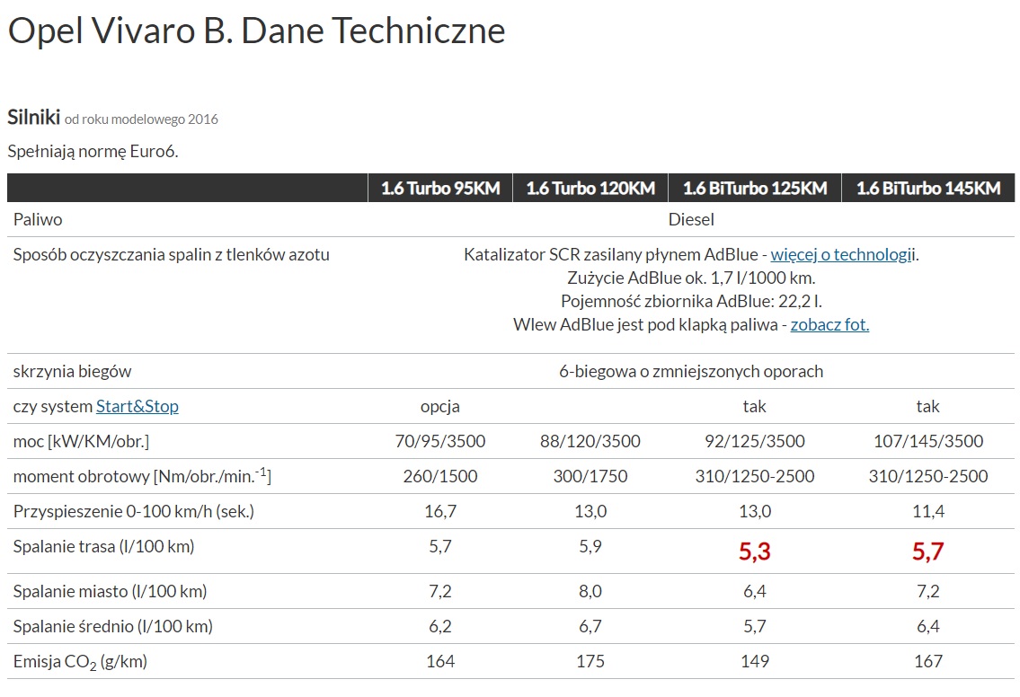Open the Start&Stop link

pos(137,406)
